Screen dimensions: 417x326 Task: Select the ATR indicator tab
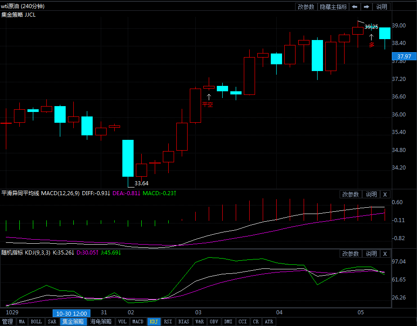click(x=269, y=322)
